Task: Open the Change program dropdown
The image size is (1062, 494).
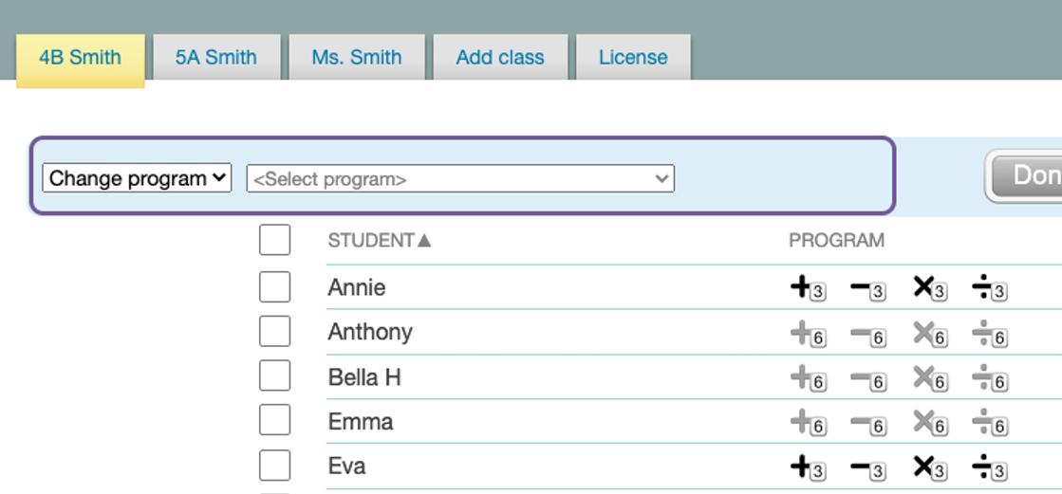Action: click(x=138, y=178)
